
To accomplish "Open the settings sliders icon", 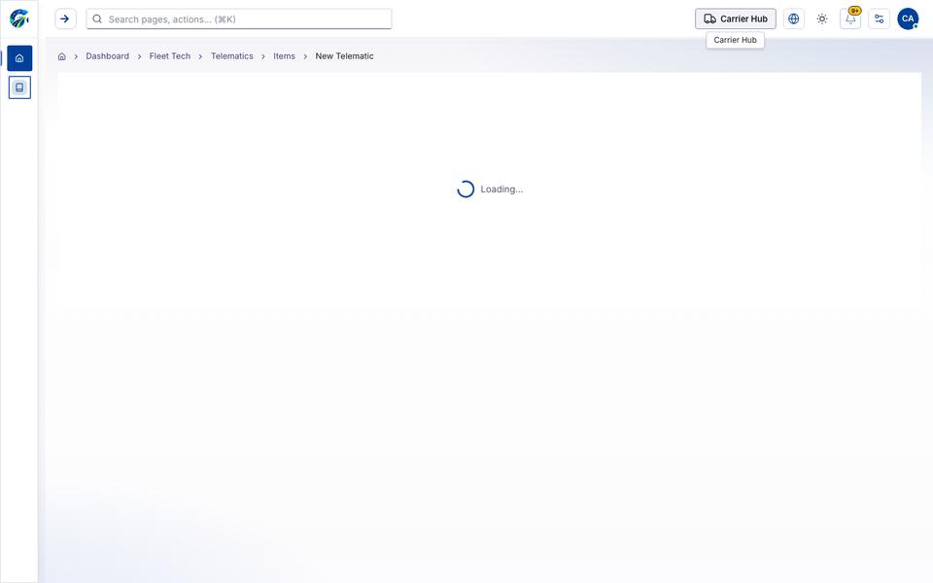I will pos(879,19).
